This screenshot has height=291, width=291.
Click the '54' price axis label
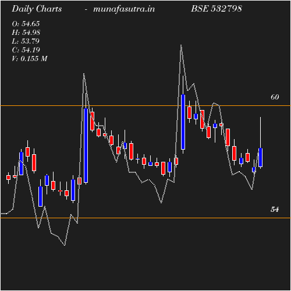[x=275, y=210]
